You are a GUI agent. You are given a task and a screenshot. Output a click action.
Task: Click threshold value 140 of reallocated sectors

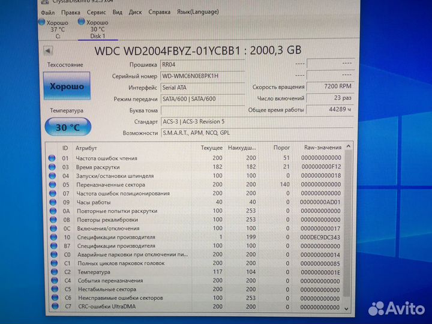click(x=284, y=184)
